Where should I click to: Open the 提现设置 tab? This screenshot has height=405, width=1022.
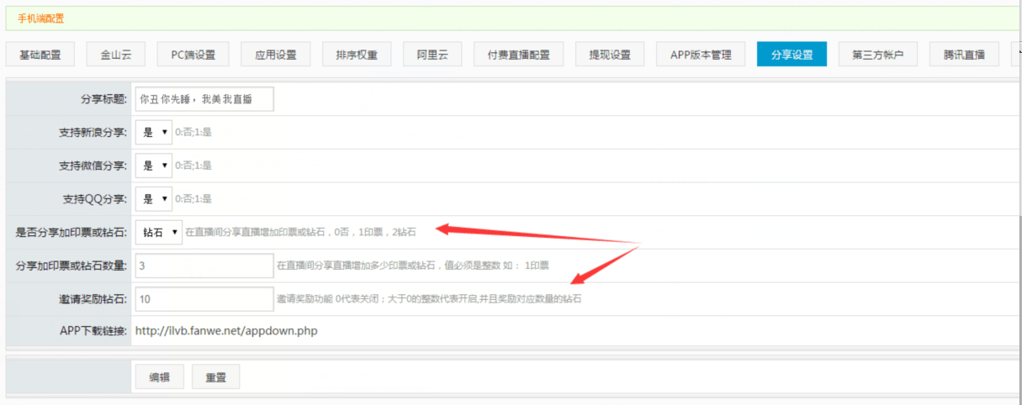point(610,55)
